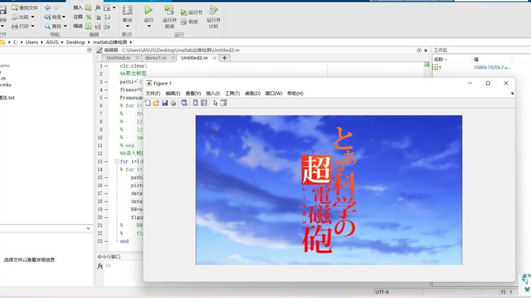Switch to the demo1.m editor tab
This screenshot has height=298, width=531.
tap(156, 58)
